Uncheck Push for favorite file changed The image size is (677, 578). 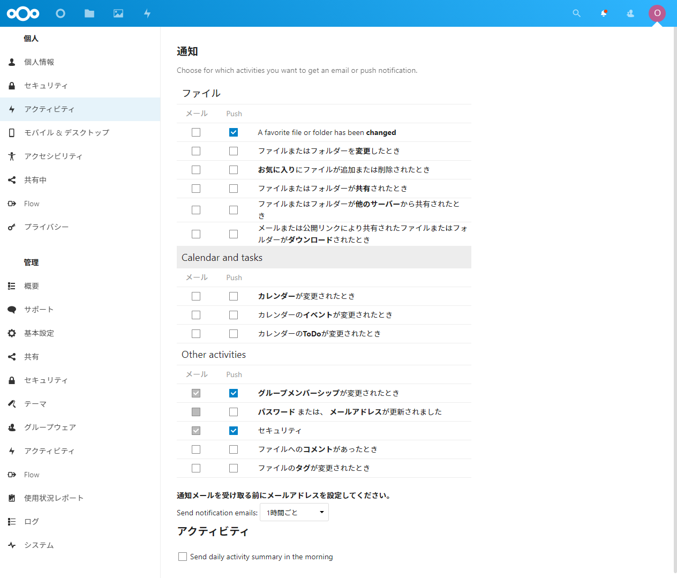[234, 132]
